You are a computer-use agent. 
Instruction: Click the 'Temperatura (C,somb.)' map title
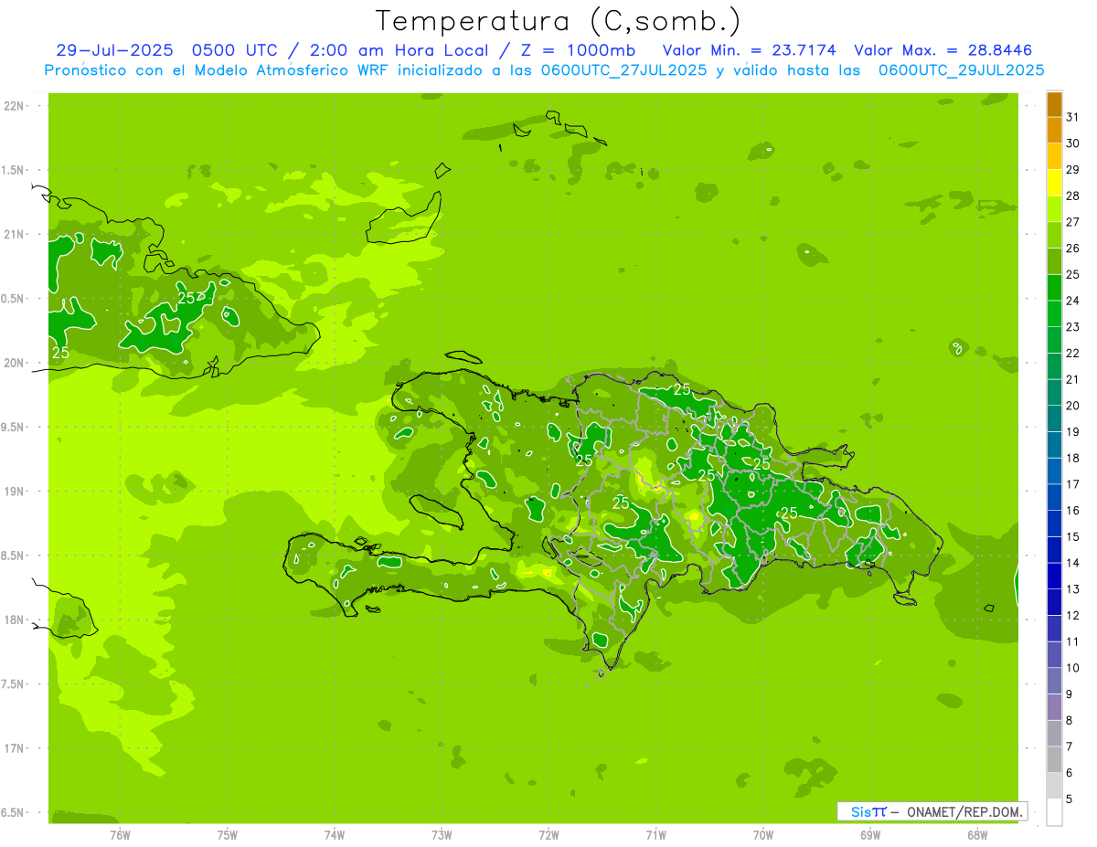559,21
